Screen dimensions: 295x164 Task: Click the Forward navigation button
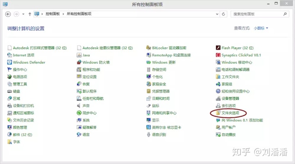[x=16, y=14]
